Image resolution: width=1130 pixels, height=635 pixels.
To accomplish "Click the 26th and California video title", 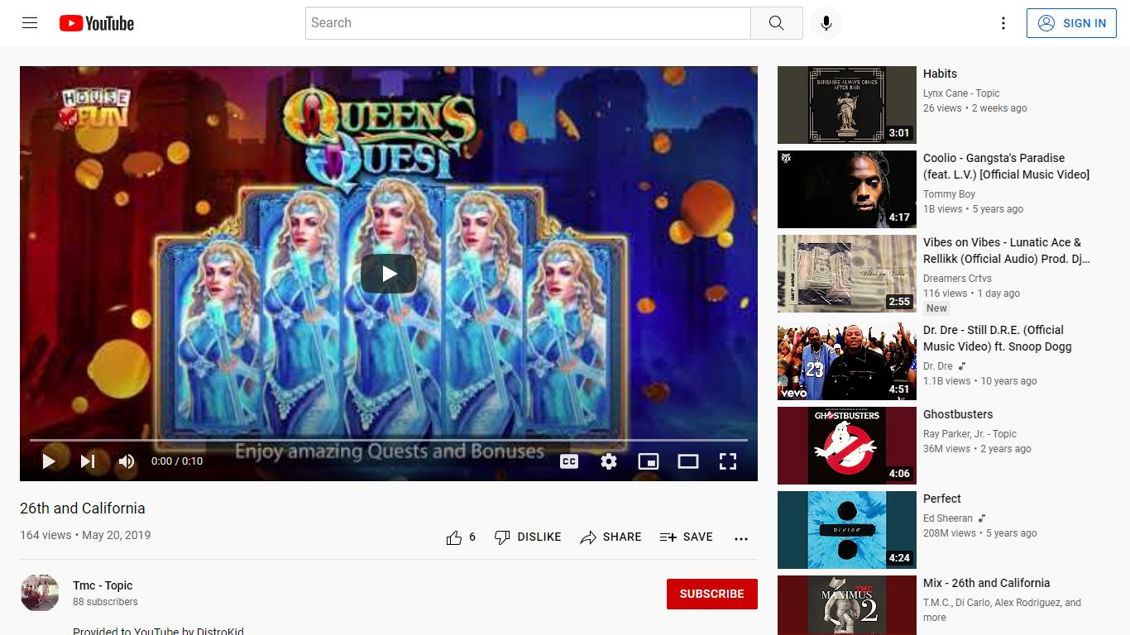I will pos(83,508).
